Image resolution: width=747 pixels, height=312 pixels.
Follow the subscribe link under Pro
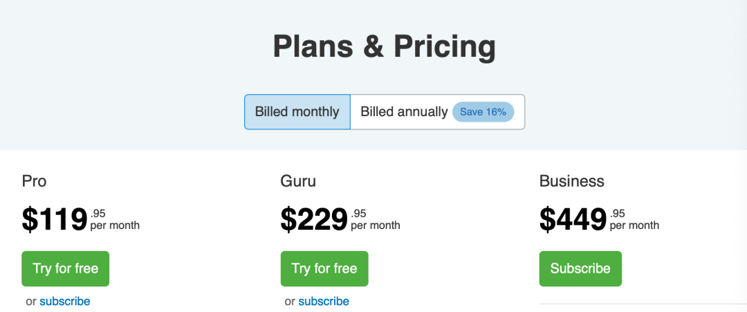point(65,301)
